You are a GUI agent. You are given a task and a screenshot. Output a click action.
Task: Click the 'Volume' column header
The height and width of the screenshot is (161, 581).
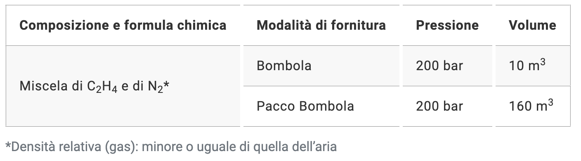[533, 25]
